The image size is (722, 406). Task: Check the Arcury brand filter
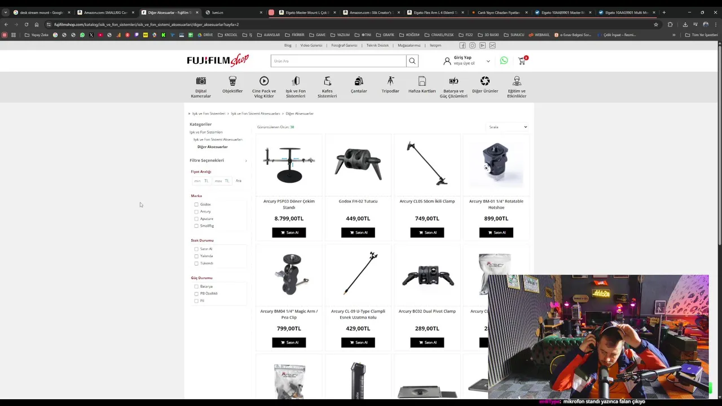tap(196, 212)
